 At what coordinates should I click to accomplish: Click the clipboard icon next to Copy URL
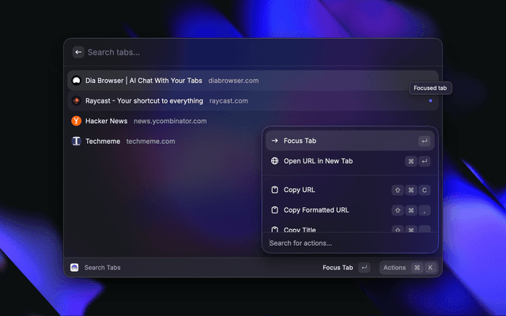point(274,190)
